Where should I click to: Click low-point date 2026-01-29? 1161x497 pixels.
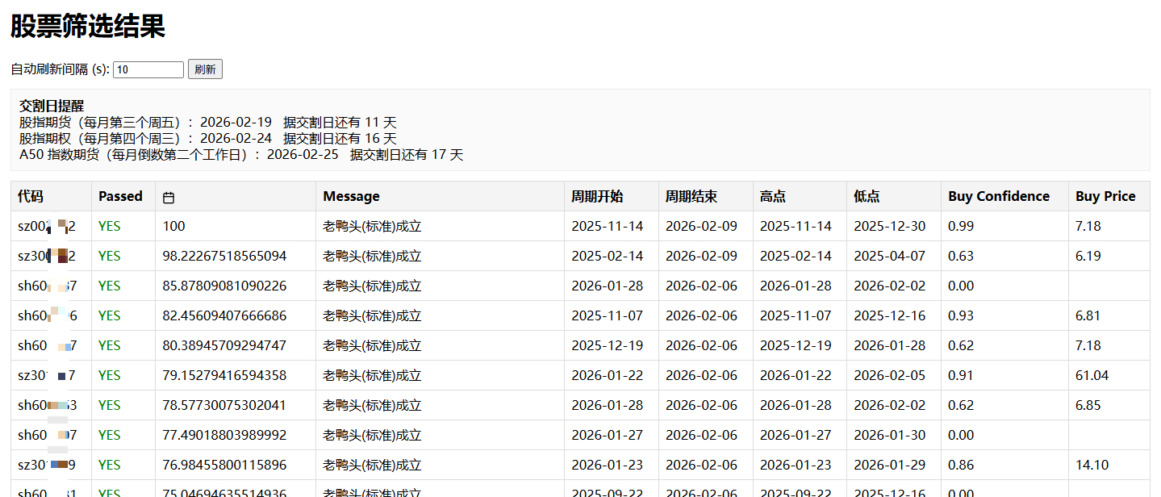[890, 465]
